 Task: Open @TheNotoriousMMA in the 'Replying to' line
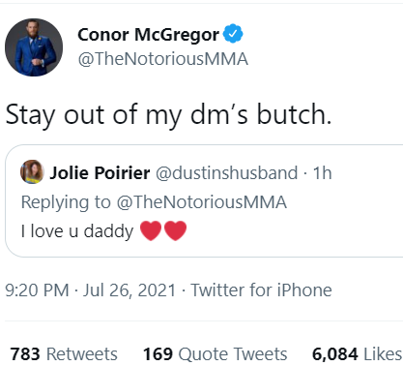coord(202,202)
